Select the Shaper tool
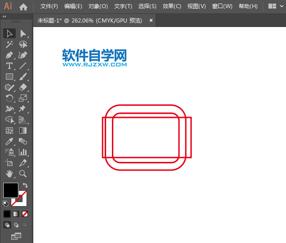286x243 pixels. coord(9,87)
